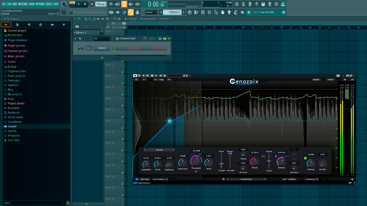This screenshot has width=367, height=206.
Task: Click the undo history circular arrow icon
Action: (x=237, y=4)
